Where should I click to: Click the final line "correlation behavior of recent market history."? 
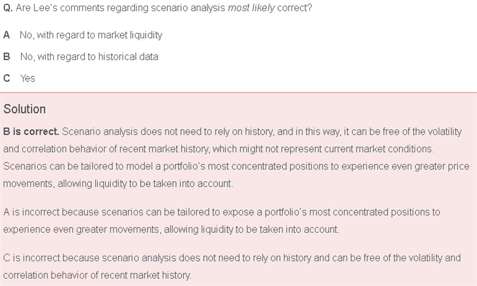tap(98, 275)
